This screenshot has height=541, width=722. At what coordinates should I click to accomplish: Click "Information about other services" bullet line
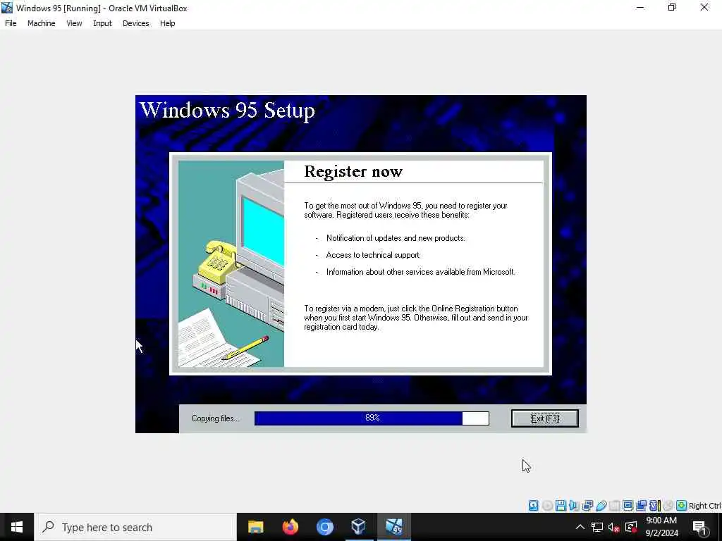pos(420,272)
